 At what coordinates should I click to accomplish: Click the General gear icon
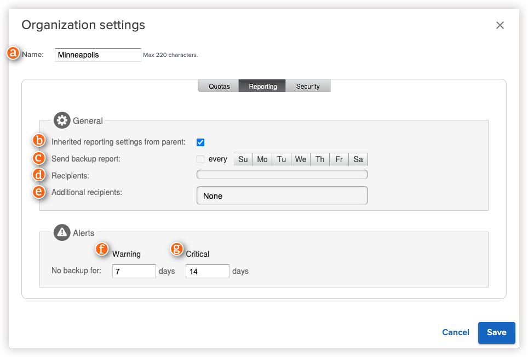(62, 120)
